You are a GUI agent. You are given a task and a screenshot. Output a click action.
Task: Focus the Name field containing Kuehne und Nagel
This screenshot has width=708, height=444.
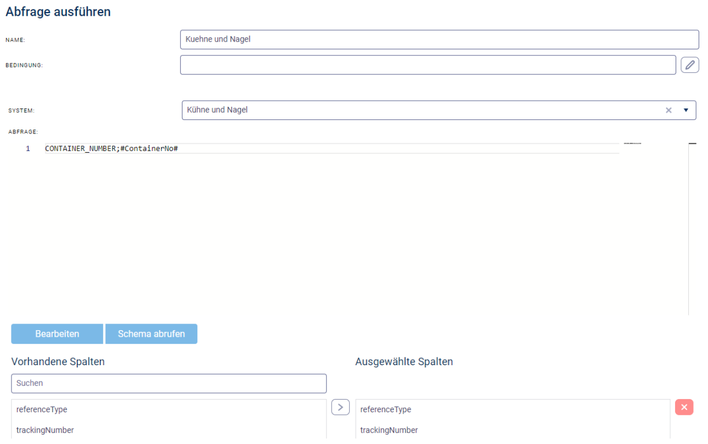[x=439, y=39]
